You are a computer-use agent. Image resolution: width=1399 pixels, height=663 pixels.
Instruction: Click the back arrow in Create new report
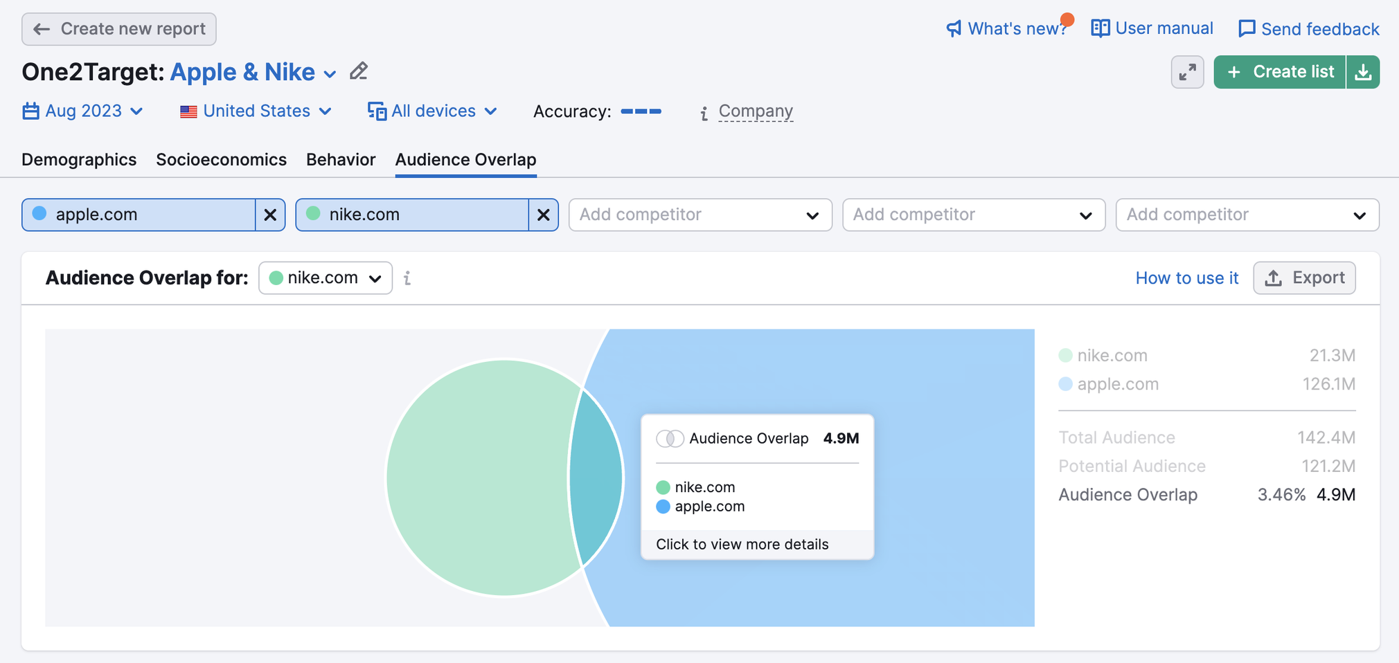click(42, 29)
